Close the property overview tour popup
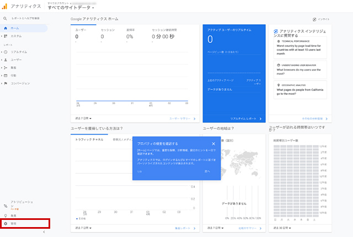Screen dimensions: 353x237 pos(213,144)
